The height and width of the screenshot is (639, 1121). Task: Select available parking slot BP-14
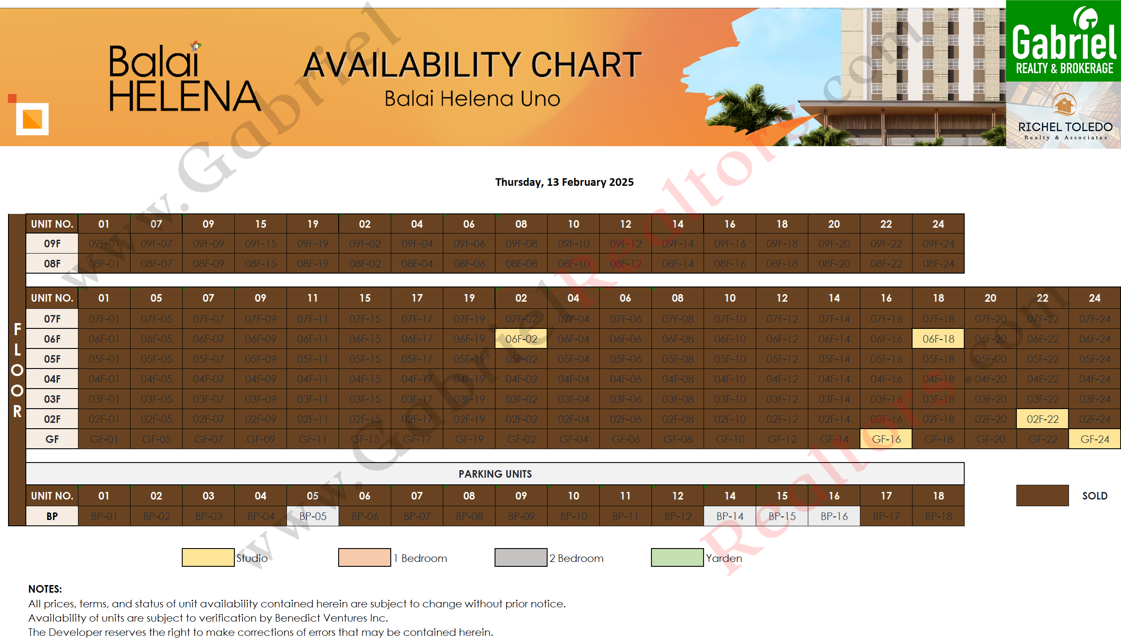click(x=730, y=516)
